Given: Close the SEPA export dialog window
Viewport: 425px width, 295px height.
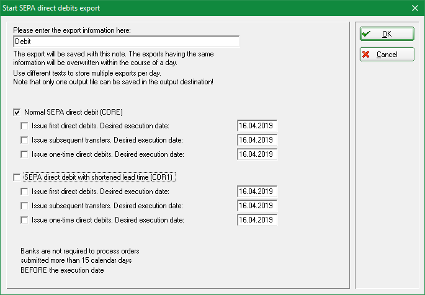Looking at the screenshot, I should [x=414, y=8].
